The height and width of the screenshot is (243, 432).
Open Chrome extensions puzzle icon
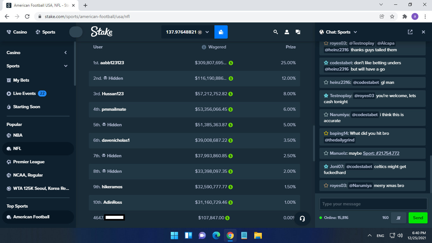pyautogui.click(x=404, y=16)
